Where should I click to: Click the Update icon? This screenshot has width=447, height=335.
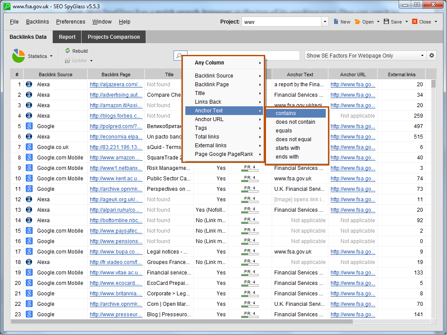pyautogui.click(x=67, y=61)
